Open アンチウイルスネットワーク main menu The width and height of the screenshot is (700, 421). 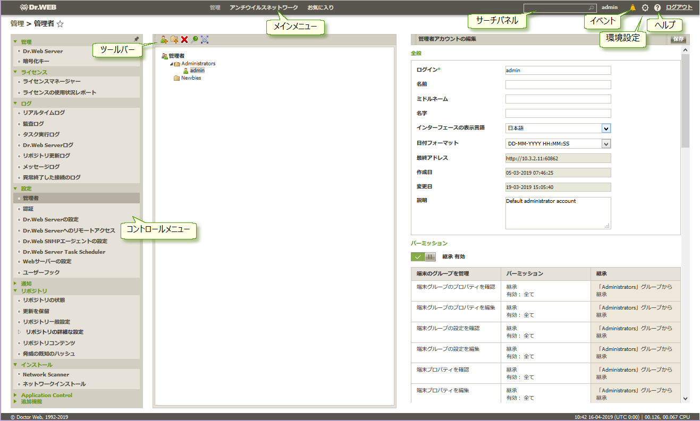[x=264, y=8]
